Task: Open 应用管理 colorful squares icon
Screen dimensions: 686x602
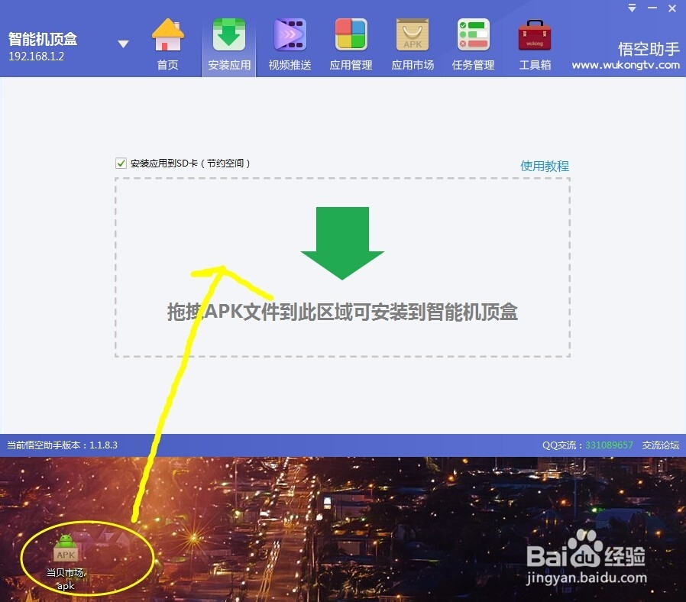Action: pyautogui.click(x=351, y=35)
